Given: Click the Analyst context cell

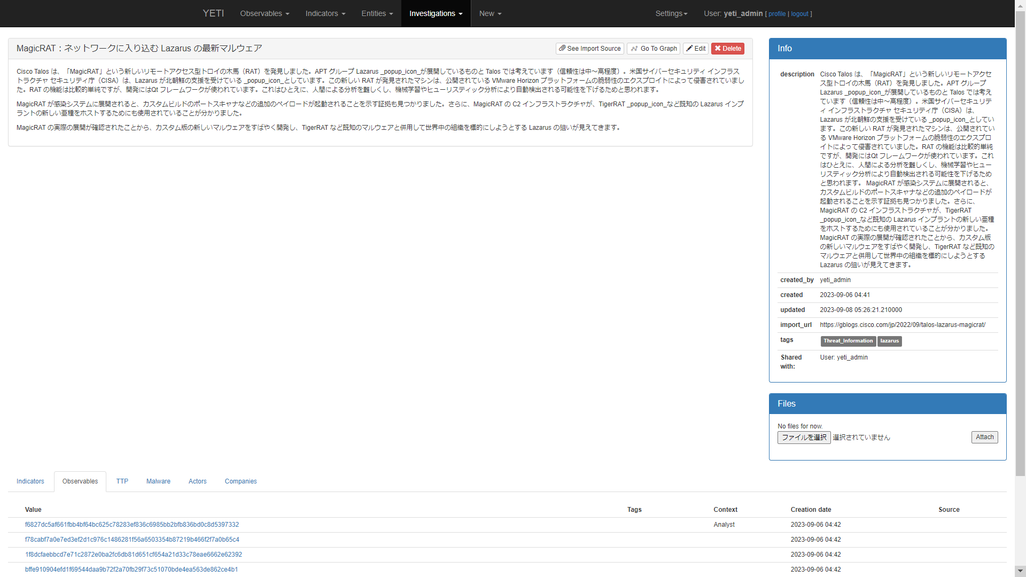Looking at the screenshot, I should [724, 525].
